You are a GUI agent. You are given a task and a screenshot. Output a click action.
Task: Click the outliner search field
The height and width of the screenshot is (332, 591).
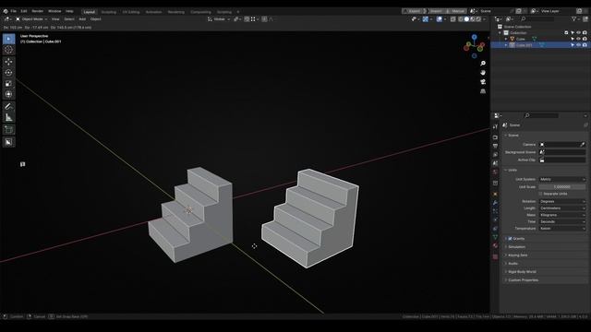(x=537, y=18)
